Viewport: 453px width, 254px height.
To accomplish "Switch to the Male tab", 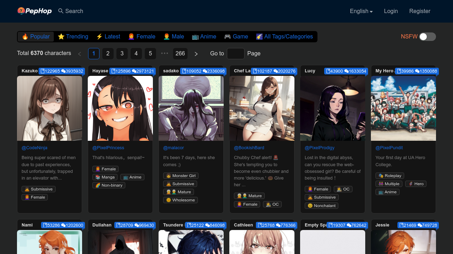I will point(174,36).
